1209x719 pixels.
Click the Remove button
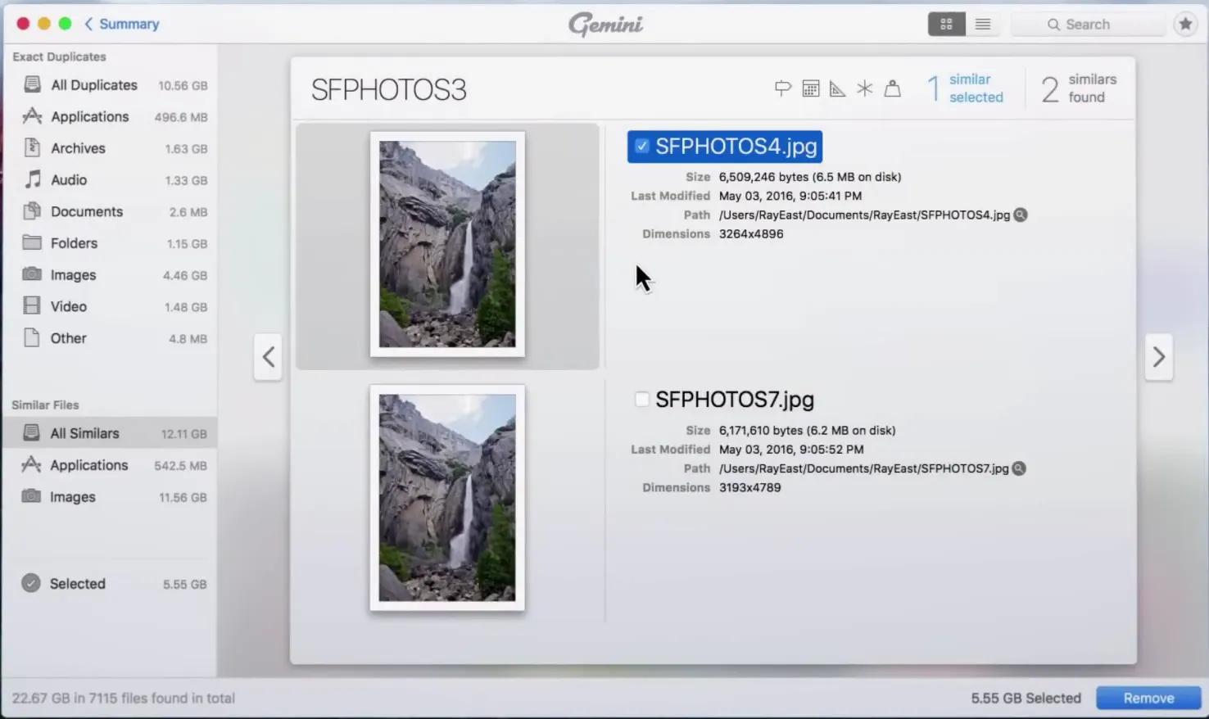(x=1148, y=698)
